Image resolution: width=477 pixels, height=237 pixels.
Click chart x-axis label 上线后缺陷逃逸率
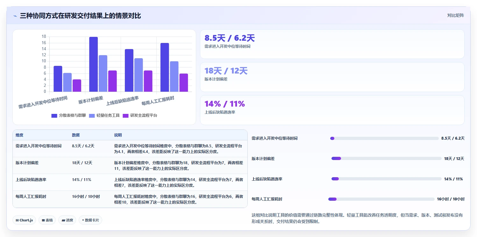point(123,101)
